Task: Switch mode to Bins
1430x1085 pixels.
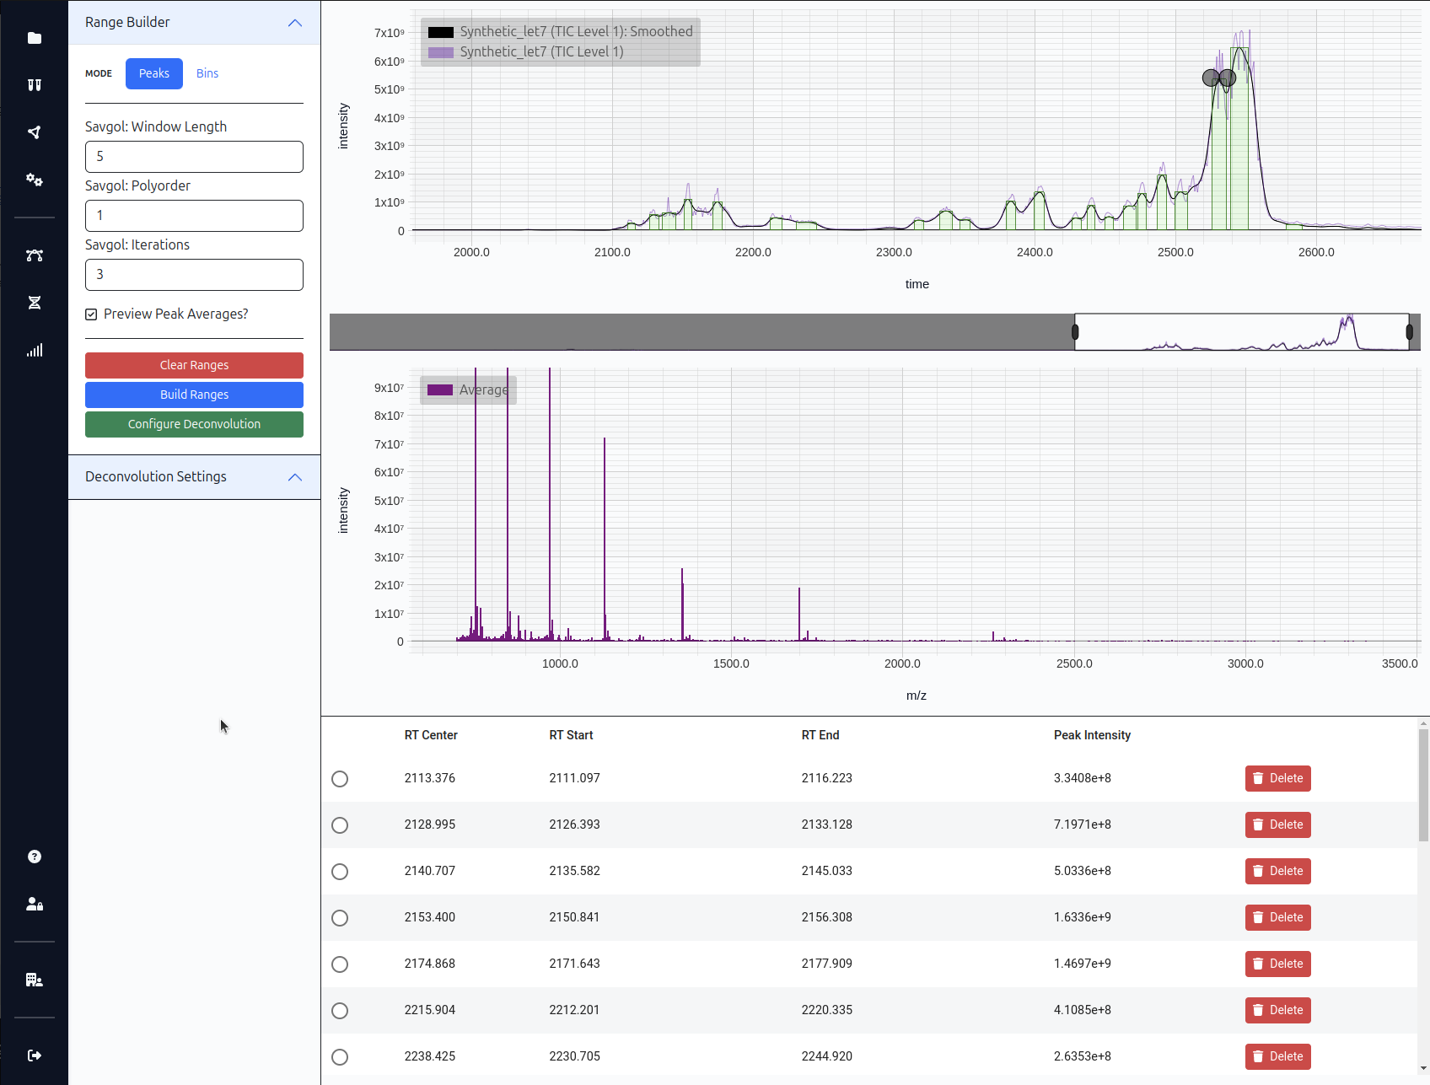Action: [x=207, y=73]
